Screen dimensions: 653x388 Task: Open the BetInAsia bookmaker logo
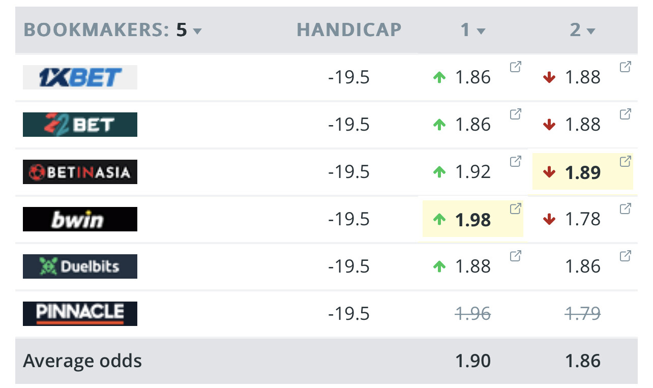(x=80, y=172)
